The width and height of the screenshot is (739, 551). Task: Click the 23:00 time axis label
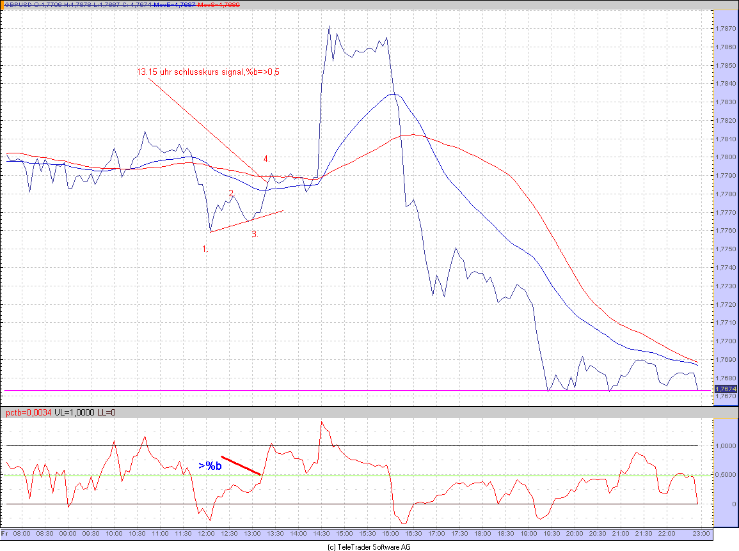[x=701, y=534]
